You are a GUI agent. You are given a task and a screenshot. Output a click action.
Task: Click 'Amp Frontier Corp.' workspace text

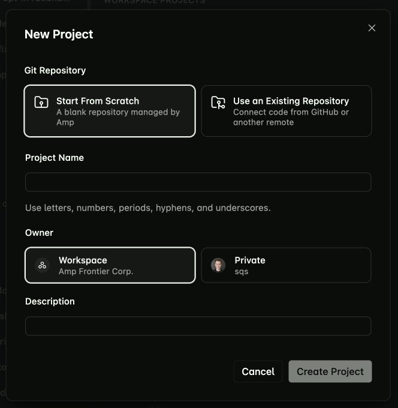96,271
